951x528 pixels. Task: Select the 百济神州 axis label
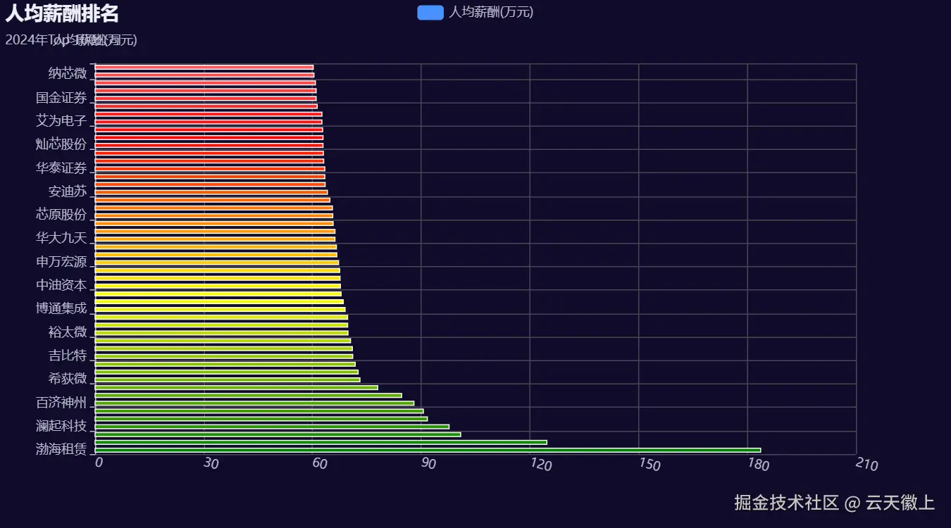[61, 403]
